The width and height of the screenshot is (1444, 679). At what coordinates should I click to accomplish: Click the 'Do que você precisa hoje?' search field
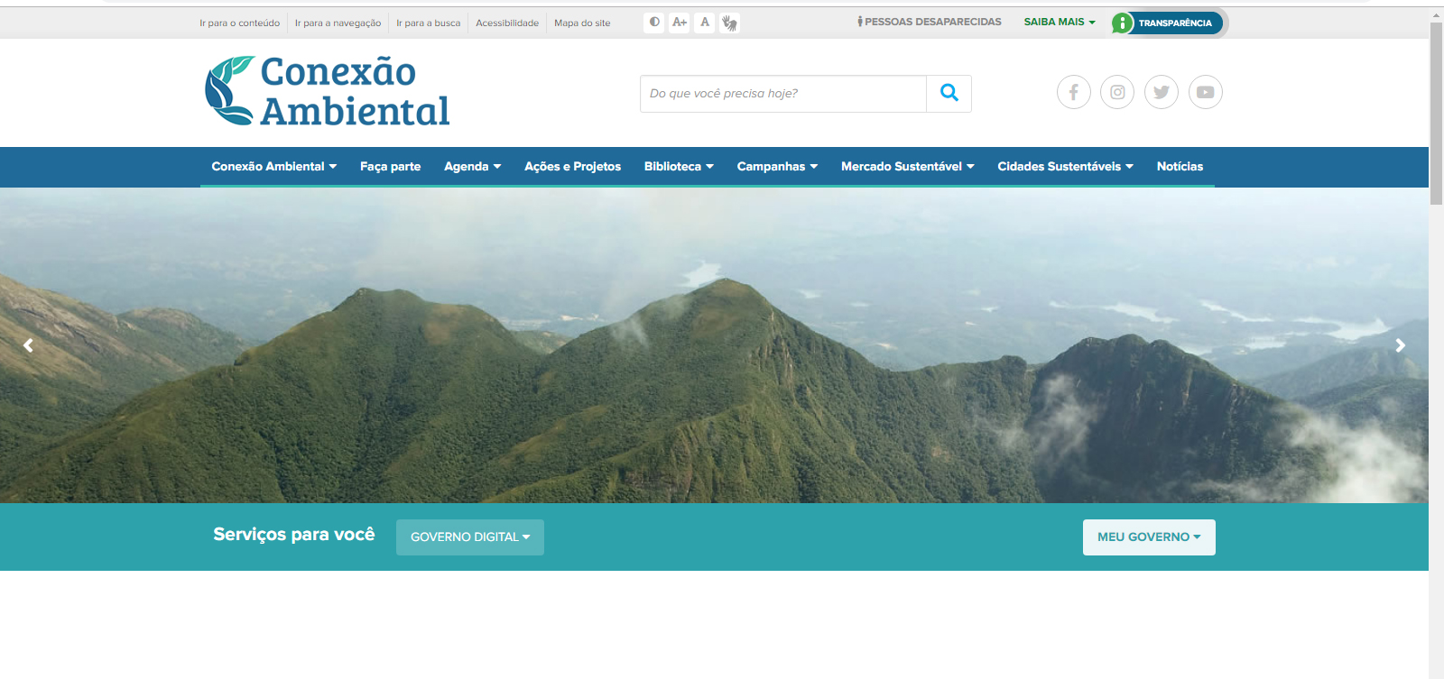click(782, 94)
